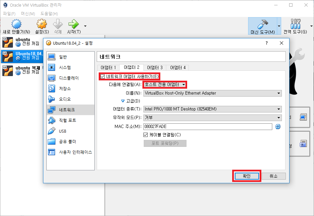Open the 머신(M) menu
This screenshot has width=314, height=216.
[x=28, y=14]
